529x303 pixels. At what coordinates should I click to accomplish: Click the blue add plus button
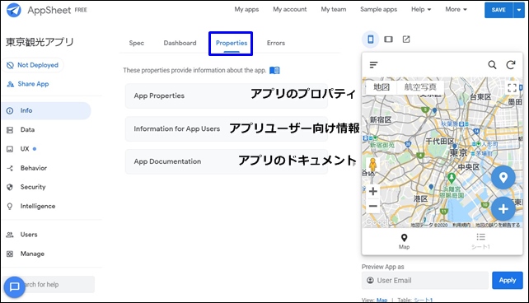[503, 209]
